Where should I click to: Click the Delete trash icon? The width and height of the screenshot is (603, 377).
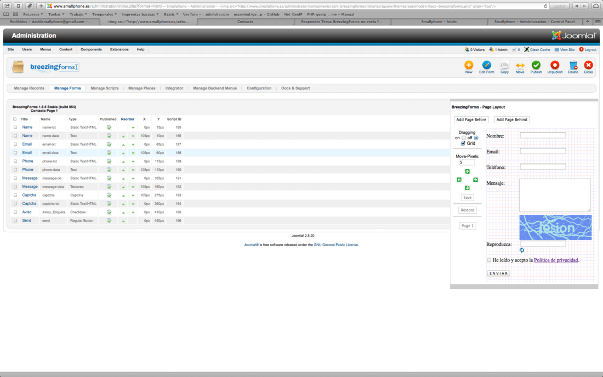(x=573, y=65)
